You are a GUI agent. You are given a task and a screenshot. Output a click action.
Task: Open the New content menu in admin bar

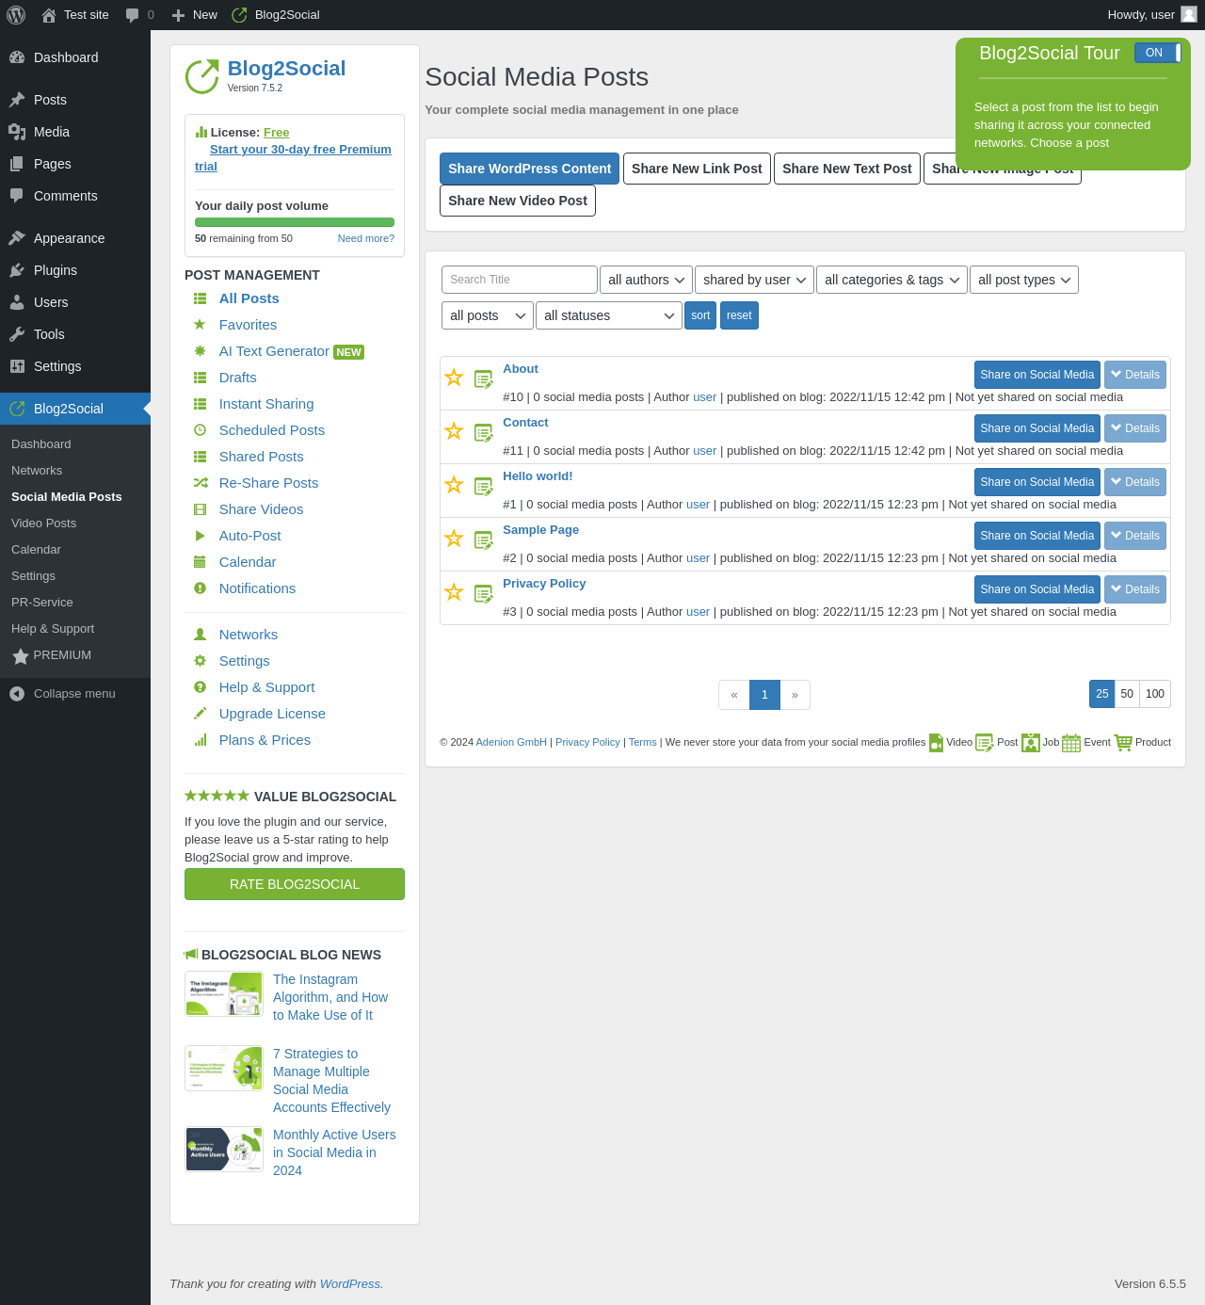coord(195,15)
